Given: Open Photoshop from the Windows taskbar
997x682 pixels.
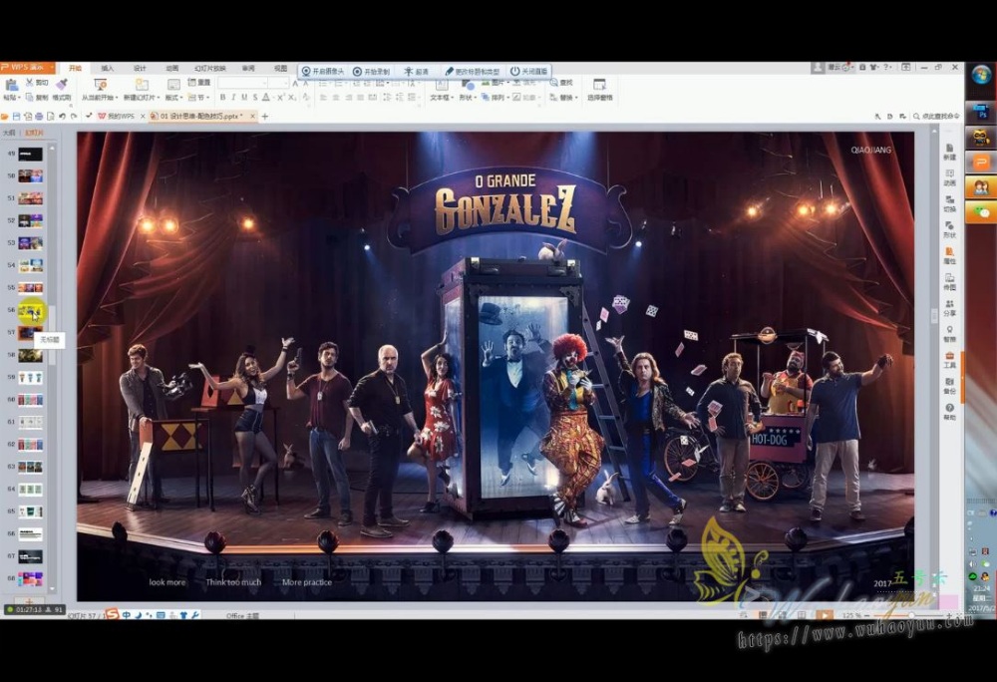Looking at the screenshot, I should coord(981,113).
